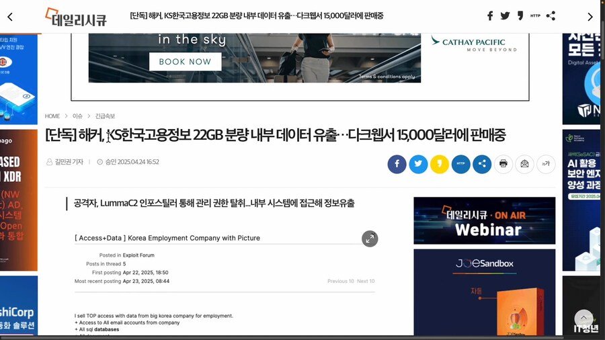Share on Twitter from header bar
The height and width of the screenshot is (340, 605).
pyautogui.click(x=505, y=16)
